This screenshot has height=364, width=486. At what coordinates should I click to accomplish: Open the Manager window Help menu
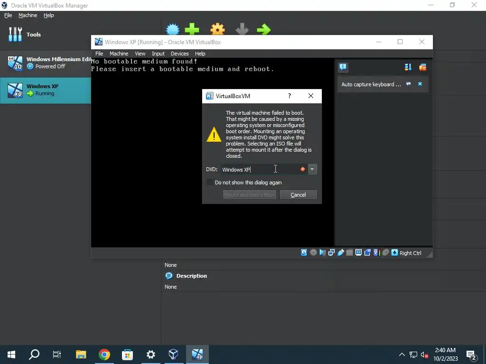[48, 15]
